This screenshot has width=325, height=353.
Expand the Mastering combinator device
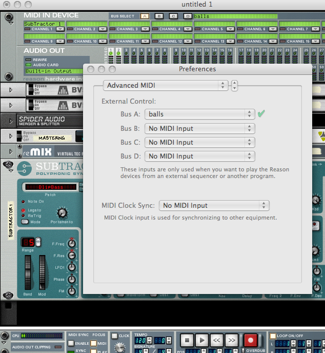click(11, 136)
